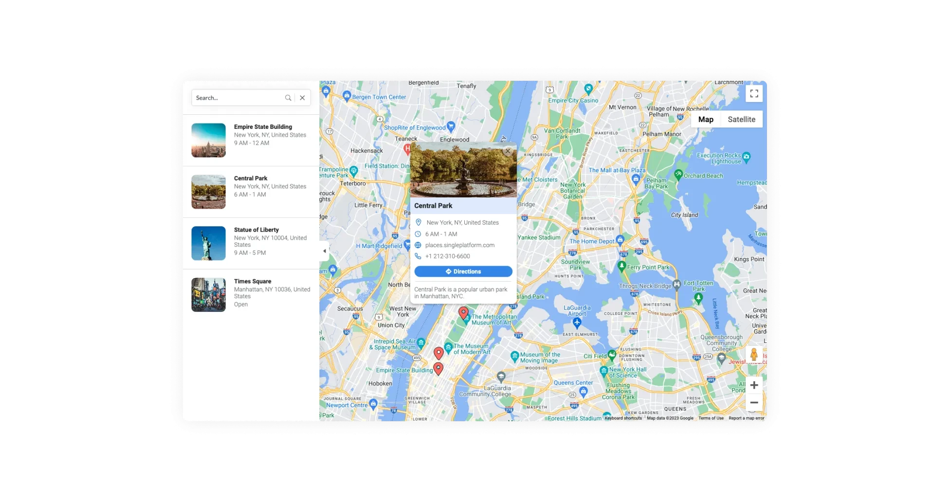The height and width of the screenshot is (502, 950).
Task: Open the places.singleplatform.com link
Action: [x=460, y=245]
